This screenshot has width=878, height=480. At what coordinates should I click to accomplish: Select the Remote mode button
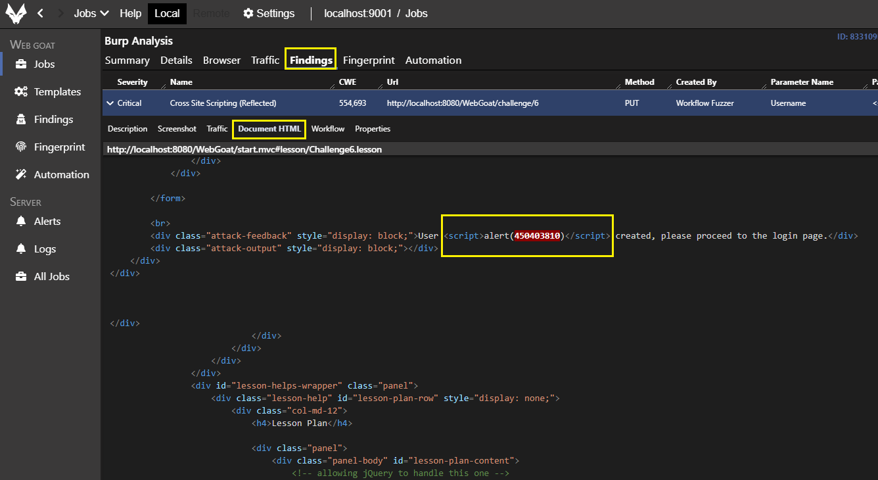(212, 13)
